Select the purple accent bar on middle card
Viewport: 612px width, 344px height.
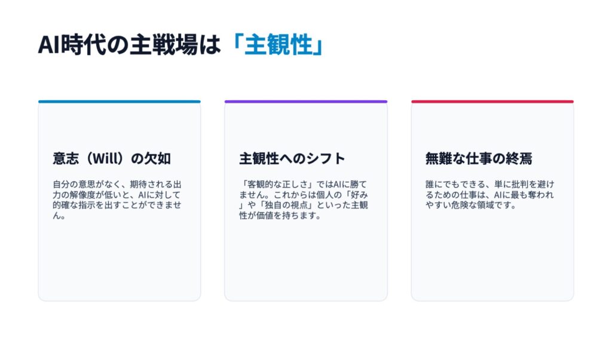(306, 102)
